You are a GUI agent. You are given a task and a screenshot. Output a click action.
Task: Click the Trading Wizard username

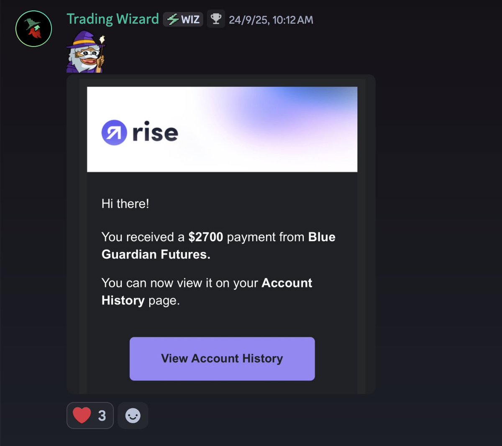113,19
